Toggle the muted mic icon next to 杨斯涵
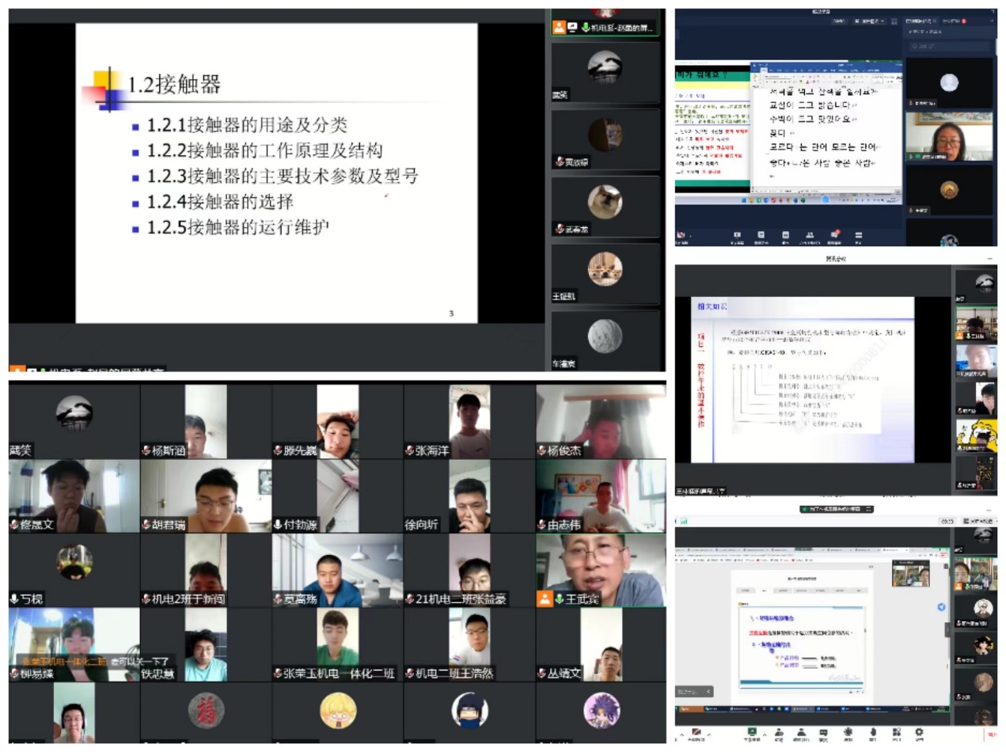Viewport: 1006px width, 752px height. click(x=146, y=450)
